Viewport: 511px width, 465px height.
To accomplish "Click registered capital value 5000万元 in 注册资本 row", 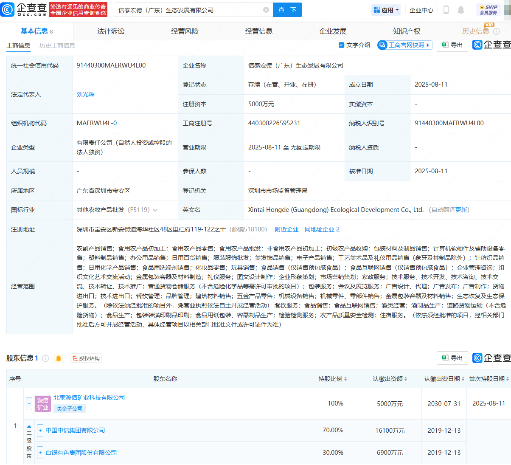I will coord(261,104).
